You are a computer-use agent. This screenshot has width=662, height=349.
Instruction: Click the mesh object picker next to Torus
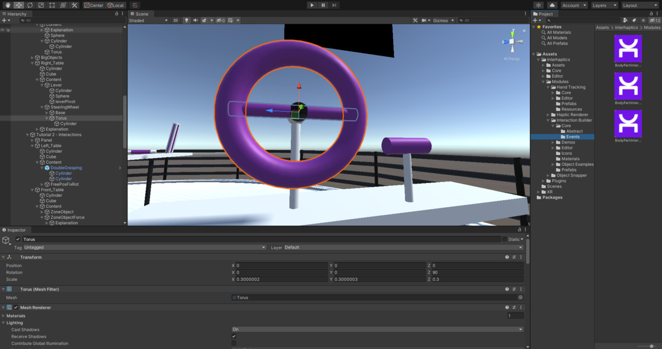point(520,298)
